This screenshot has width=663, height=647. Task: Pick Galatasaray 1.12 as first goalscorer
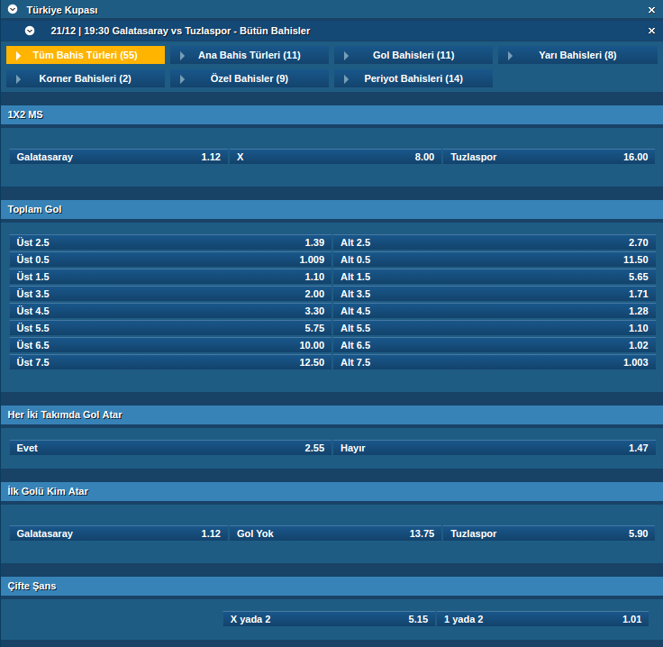119,533
